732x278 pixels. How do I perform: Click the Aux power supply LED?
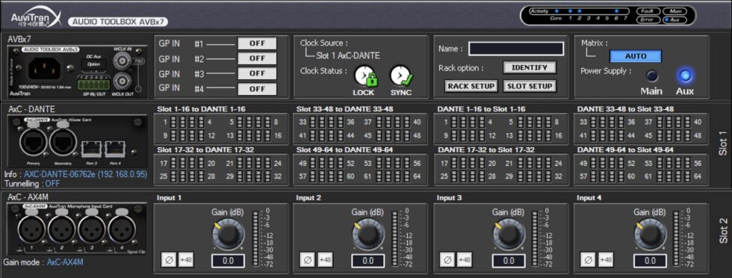(x=685, y=75)
